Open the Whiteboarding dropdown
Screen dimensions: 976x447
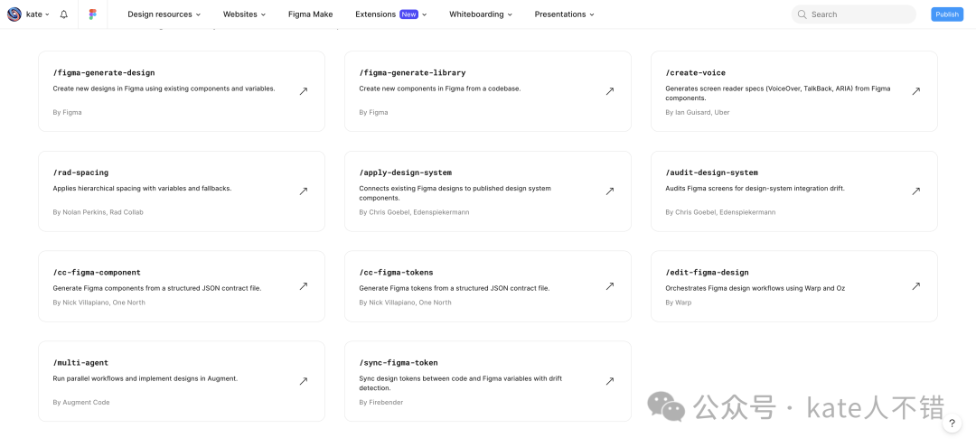481,14
